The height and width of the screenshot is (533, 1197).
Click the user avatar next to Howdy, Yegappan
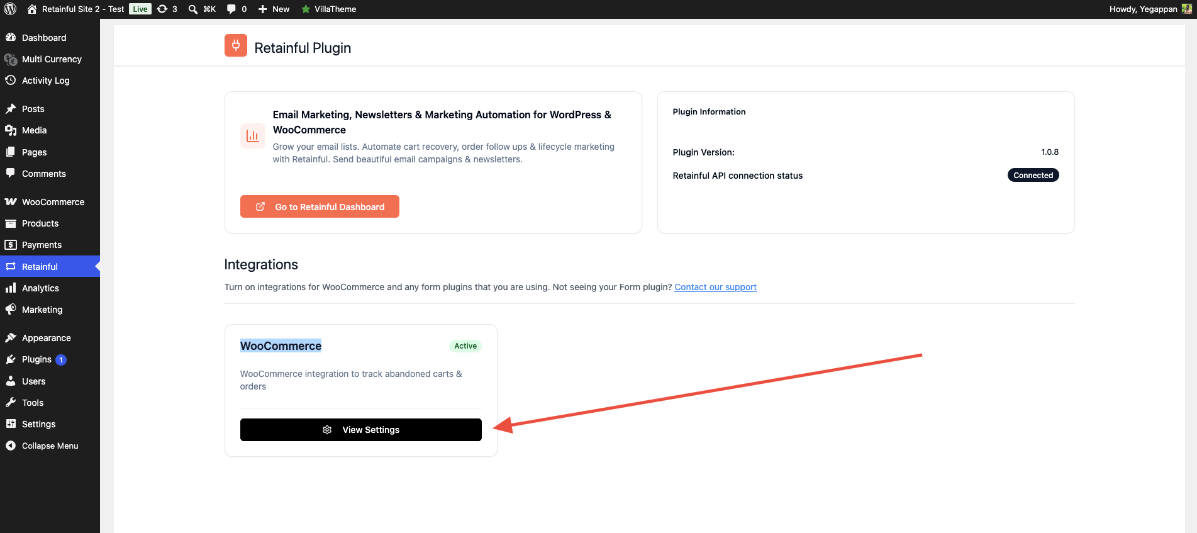pos(1187,9)
